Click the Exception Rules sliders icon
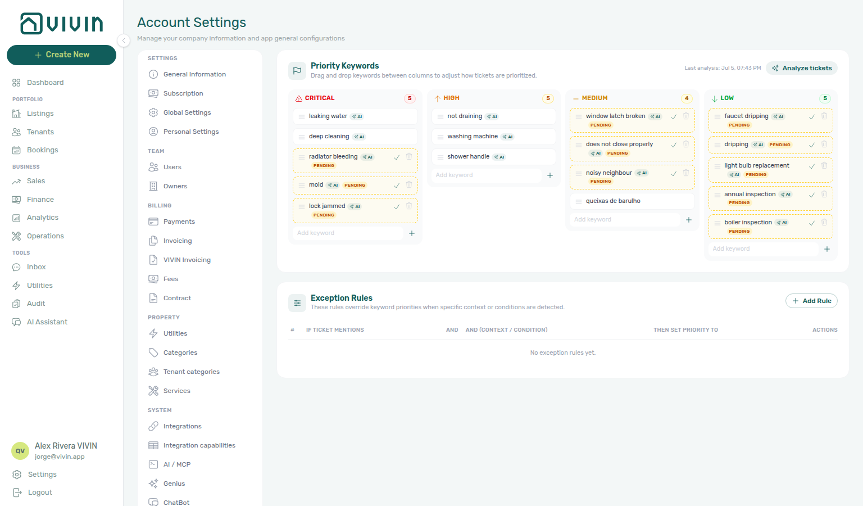Screen dimensions: 863x506 click(297, 303)
